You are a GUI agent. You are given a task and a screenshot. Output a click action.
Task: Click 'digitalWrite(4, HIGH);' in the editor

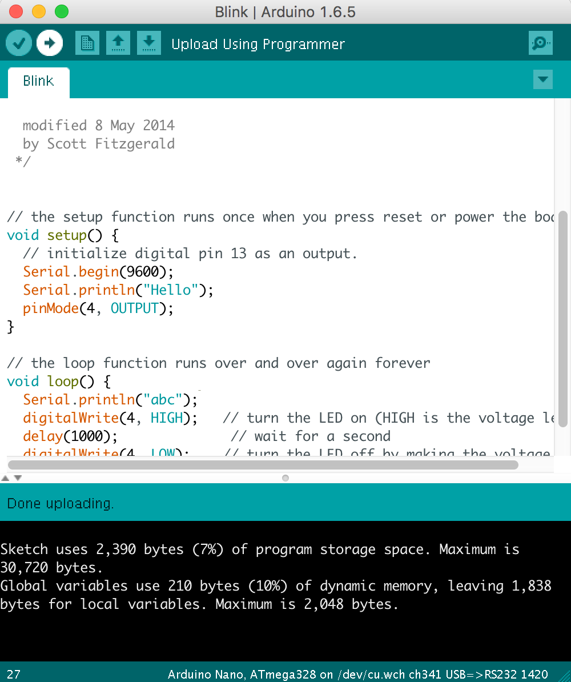tap(110, 418)
